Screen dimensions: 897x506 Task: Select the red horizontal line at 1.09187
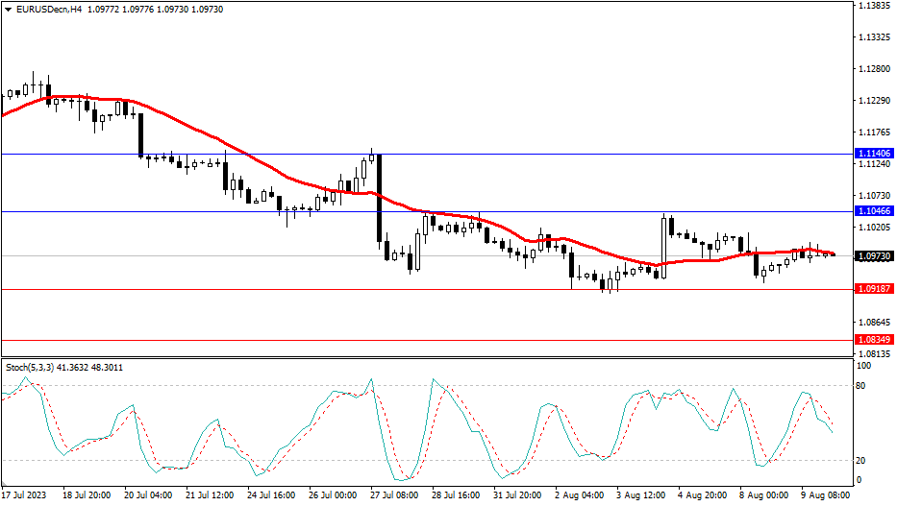tap(288, 289)
